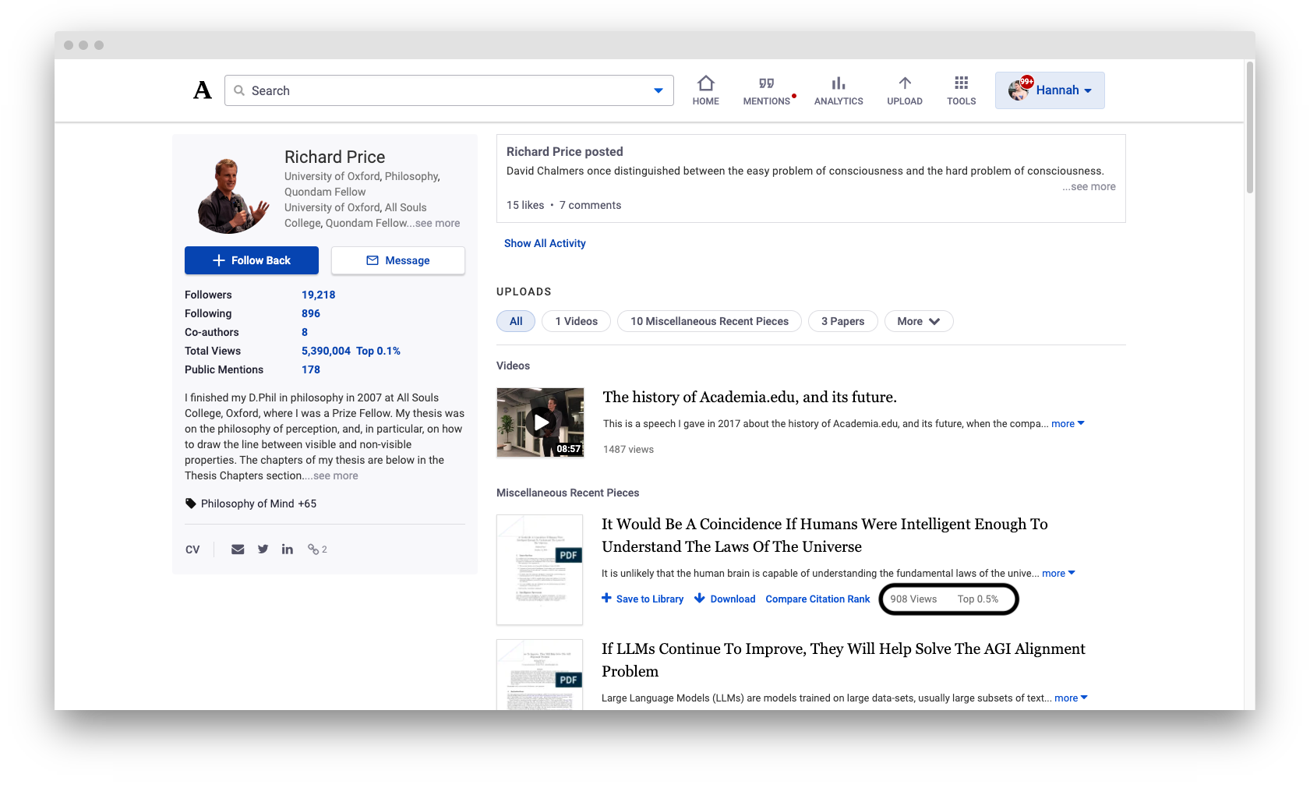Select the 3 Papers filter
The height and width of the screenshot is (788, 1310).
click(x=842, y=321)
